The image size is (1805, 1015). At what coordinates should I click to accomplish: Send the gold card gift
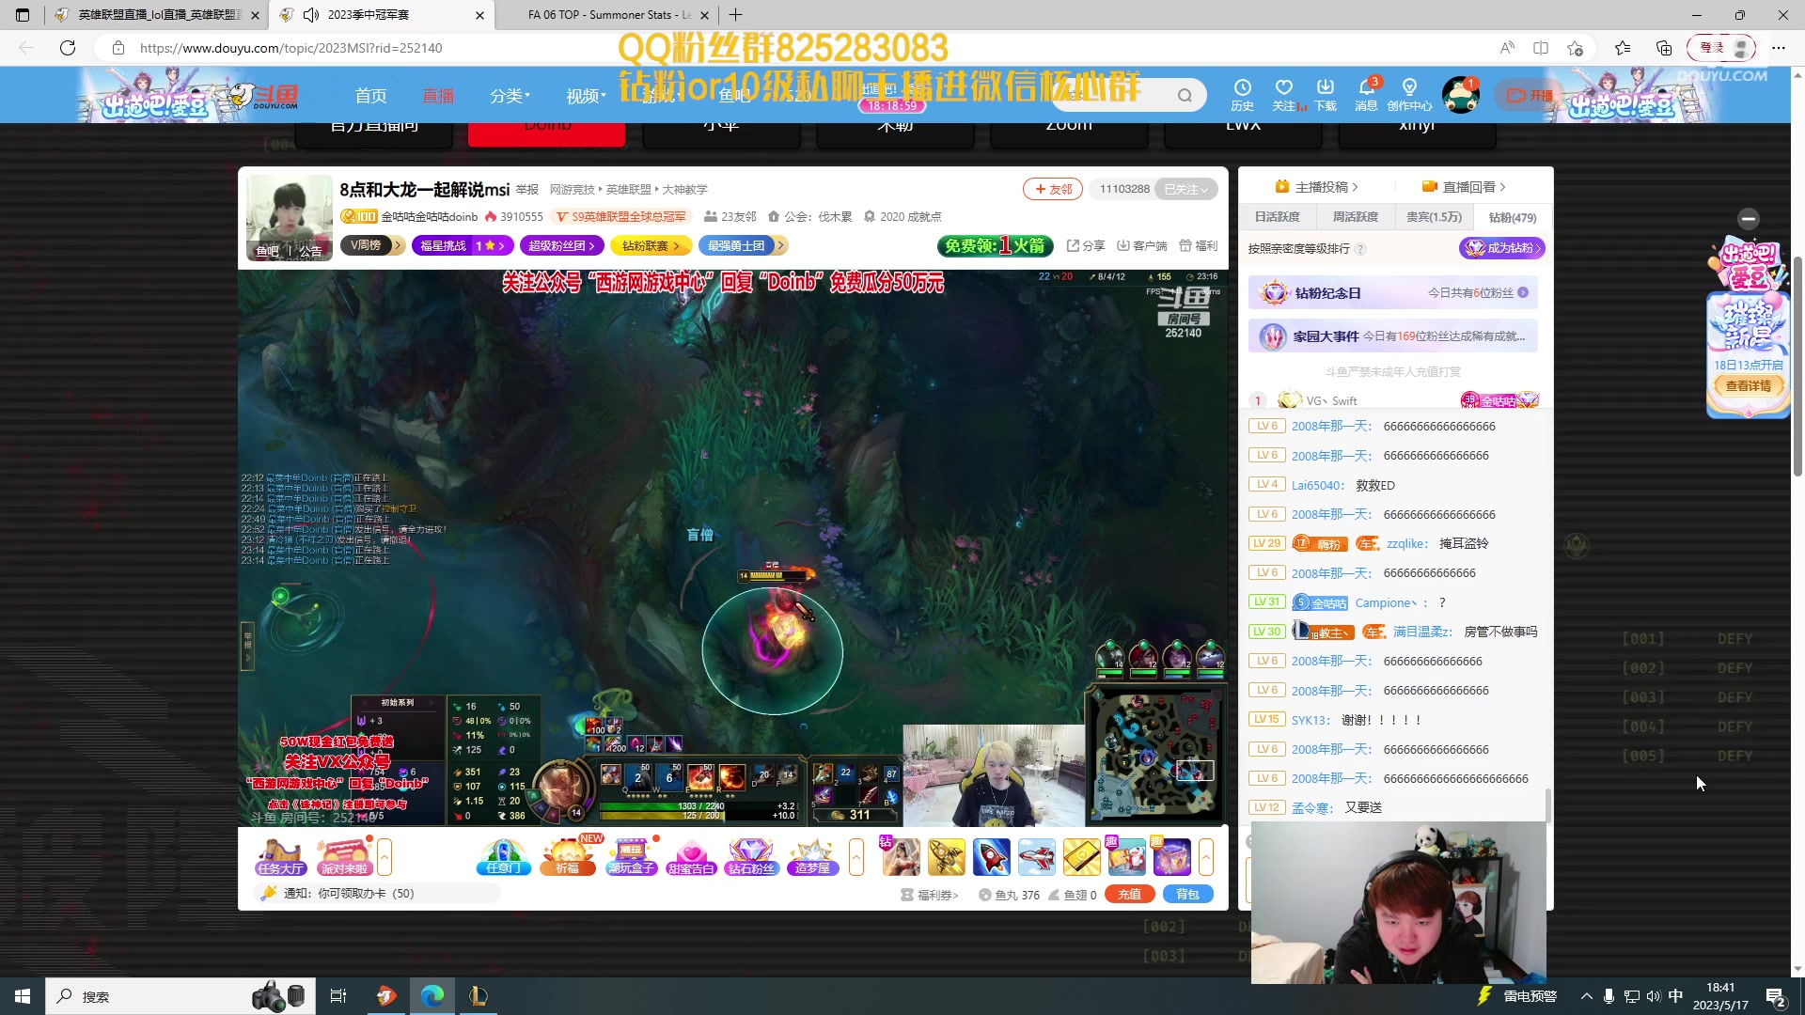(1081, 857)
